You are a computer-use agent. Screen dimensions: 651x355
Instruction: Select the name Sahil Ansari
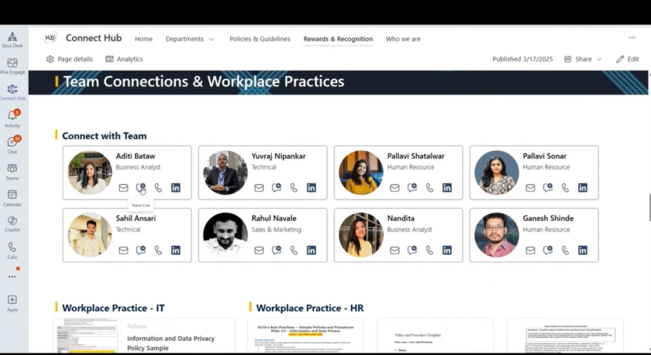click(x=136, y=218)
